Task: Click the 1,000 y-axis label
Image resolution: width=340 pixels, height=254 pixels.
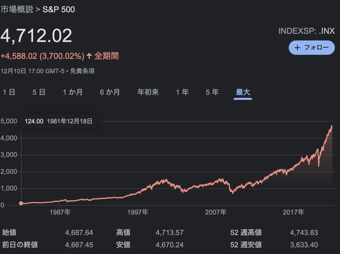Action: coord(9,188)
